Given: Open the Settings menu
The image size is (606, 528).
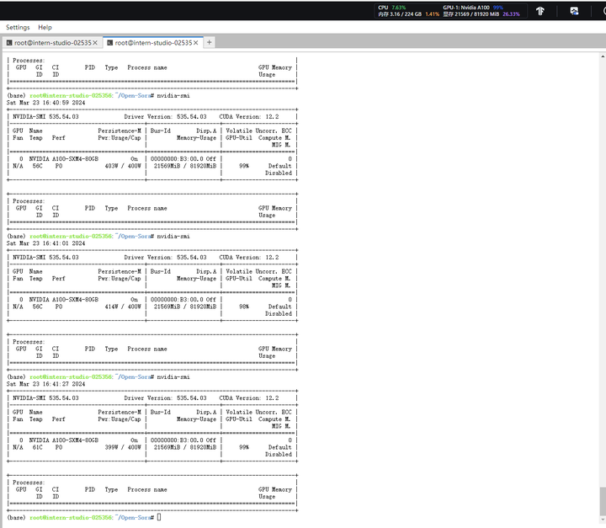Looking at the screenshot, I should click(18, 27).
